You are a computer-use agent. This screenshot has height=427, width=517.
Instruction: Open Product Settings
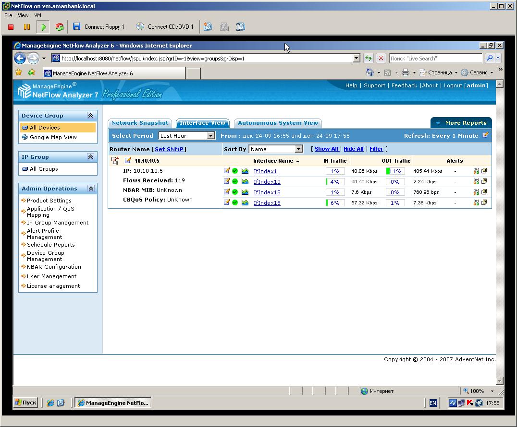[49, 201]
